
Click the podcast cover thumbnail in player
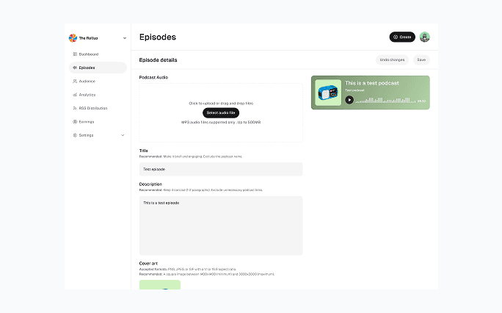coord(327,93)
